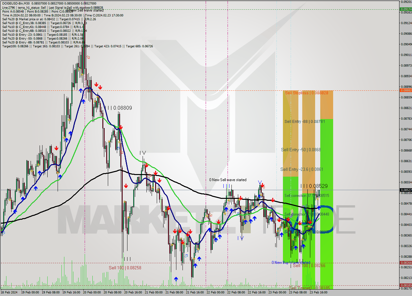This screenshot has height=296, width=412.
Task: Click the 'Sell %10 @ Entry -23' line
Action: pos(43,34)
